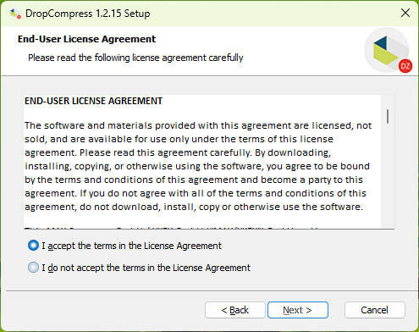Click the DropCompress logo in the header
Viewport: 419px width, 332px height.
coord(387,50)
